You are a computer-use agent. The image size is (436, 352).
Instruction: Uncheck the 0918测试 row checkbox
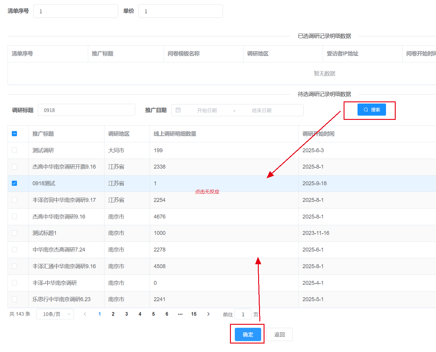pyautogui.click(x=14, y=183)
